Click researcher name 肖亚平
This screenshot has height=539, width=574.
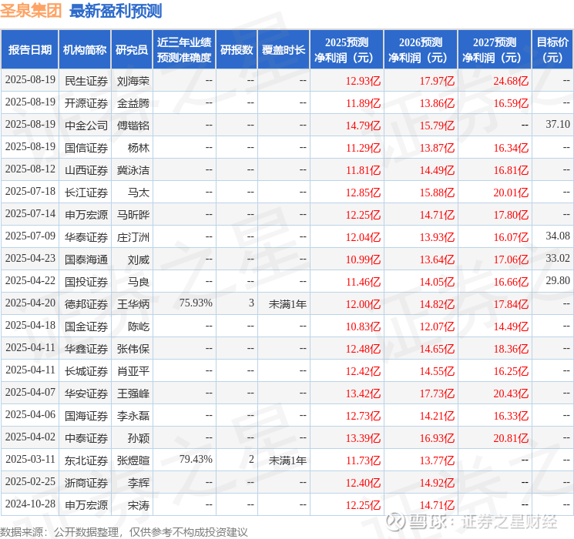(x=133, y=371)
